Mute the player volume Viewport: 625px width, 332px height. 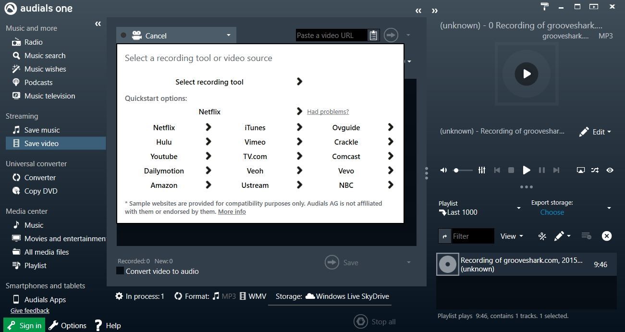coord(443,170)
